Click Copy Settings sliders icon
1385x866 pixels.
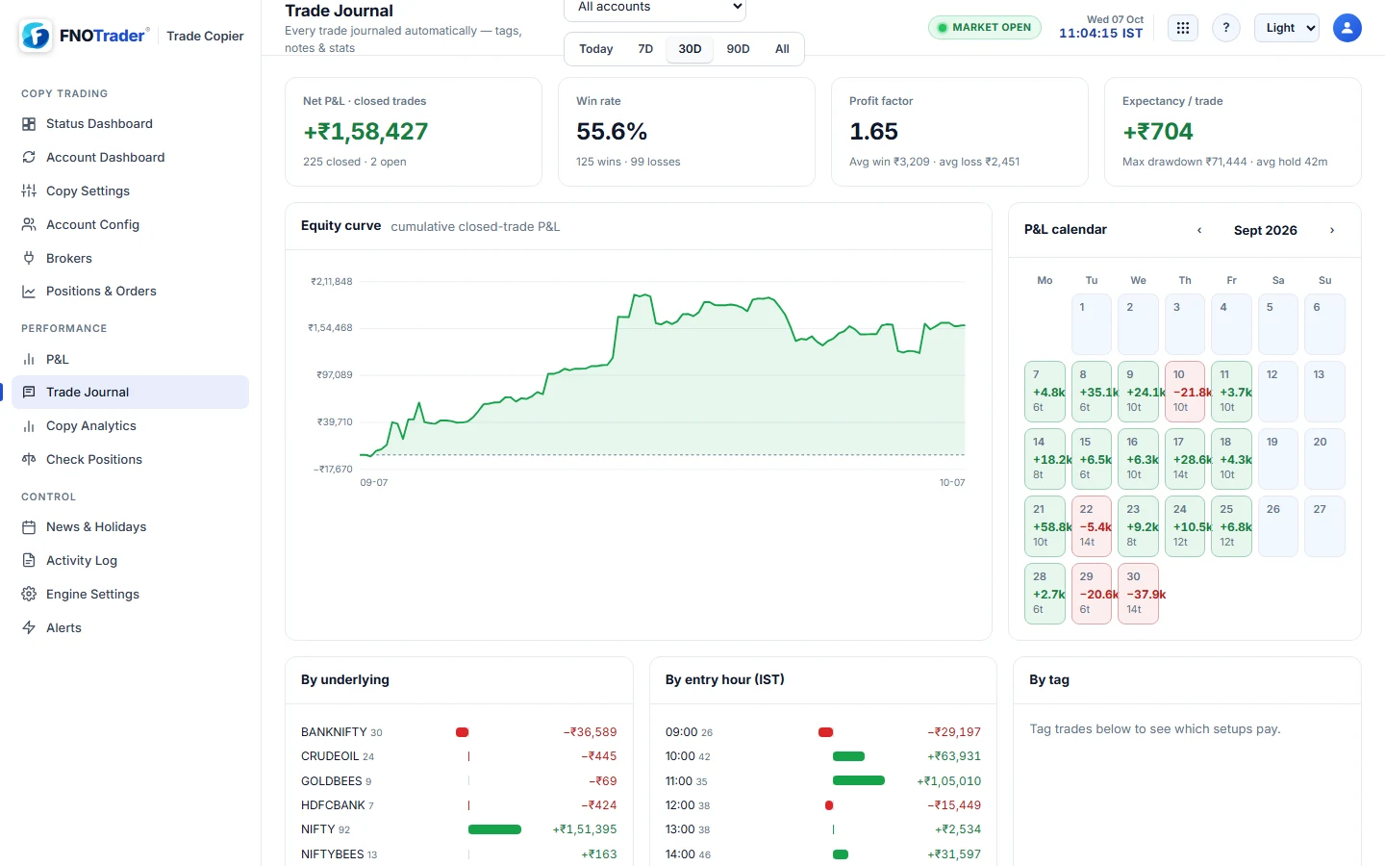[x=29, y=191]
